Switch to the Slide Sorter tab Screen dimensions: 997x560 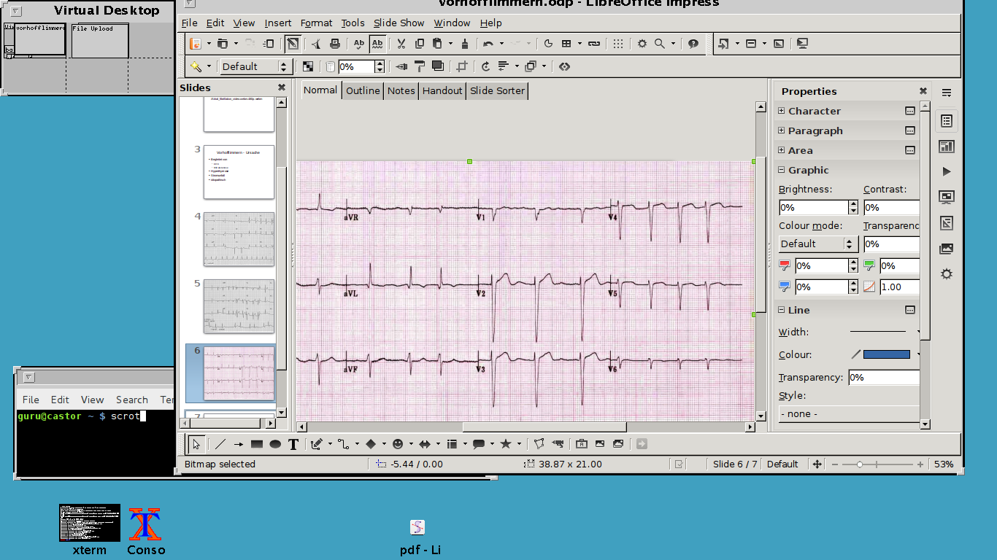pos(497,90)
